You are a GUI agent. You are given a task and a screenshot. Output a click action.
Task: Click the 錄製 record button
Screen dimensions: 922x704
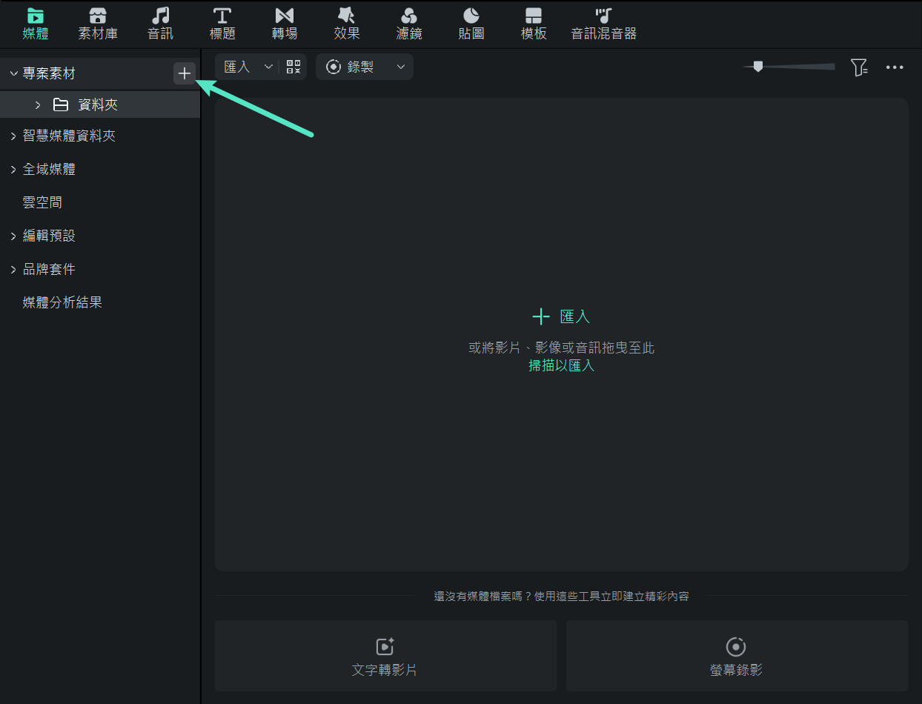[x=350, y=67]
